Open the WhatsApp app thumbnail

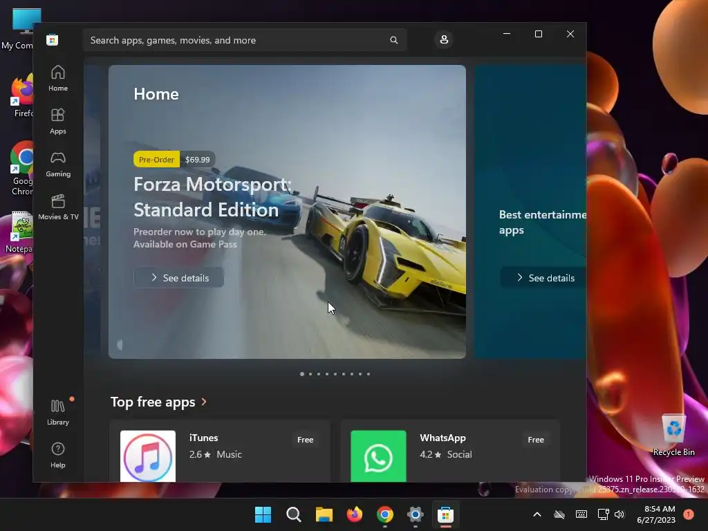pos(378,456)
